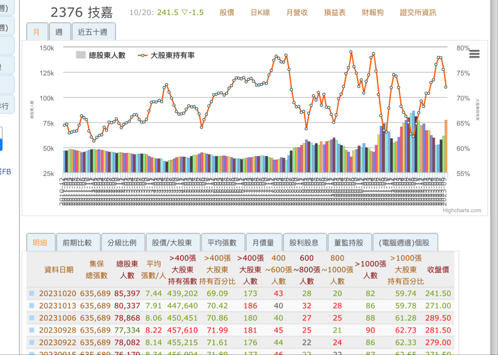This screenshot has width=498, height=355.
Task: Open the 月營收 link
Action: 297,13
